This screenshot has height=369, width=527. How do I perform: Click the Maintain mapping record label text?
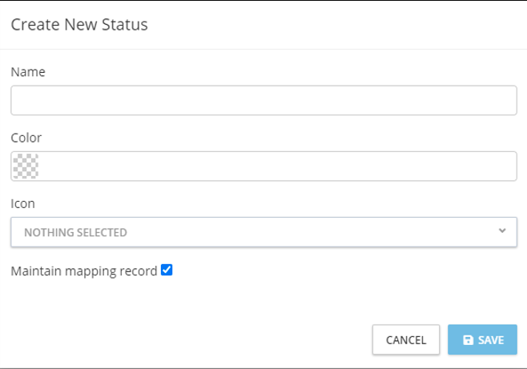click(x=84, y=271)
